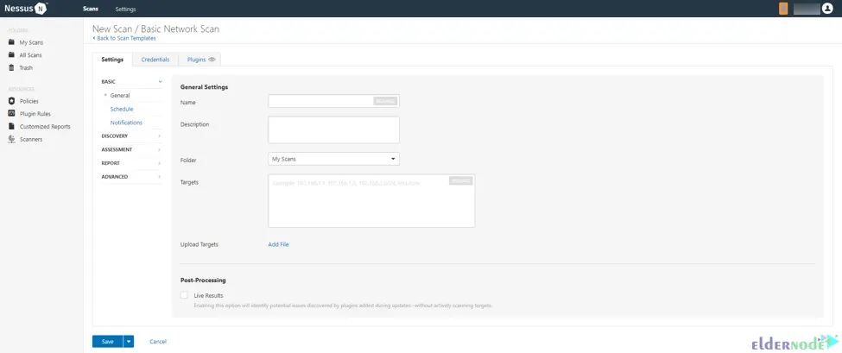This screenshot has width=842, height=353.
Task: Open My Scans in the sidebar
Action: tap(32, 42)
